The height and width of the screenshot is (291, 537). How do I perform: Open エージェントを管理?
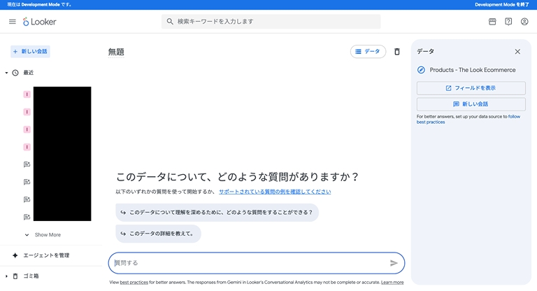click(x=46, y=255)
